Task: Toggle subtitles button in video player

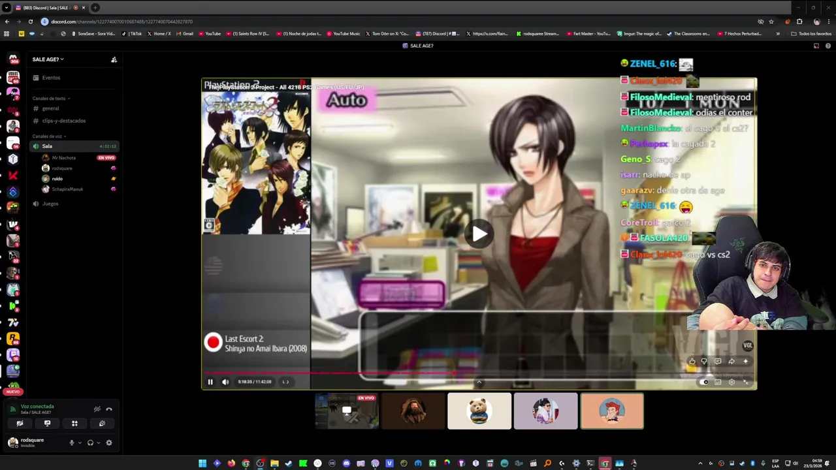Action: pos(718,382)
